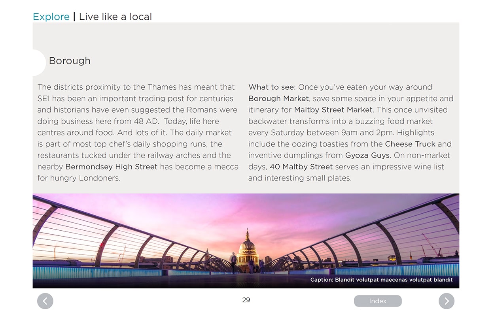The height and width of the screenshot is (316, 492).
Task: Open the Maltby Street Market link
Action: (333, 110)
